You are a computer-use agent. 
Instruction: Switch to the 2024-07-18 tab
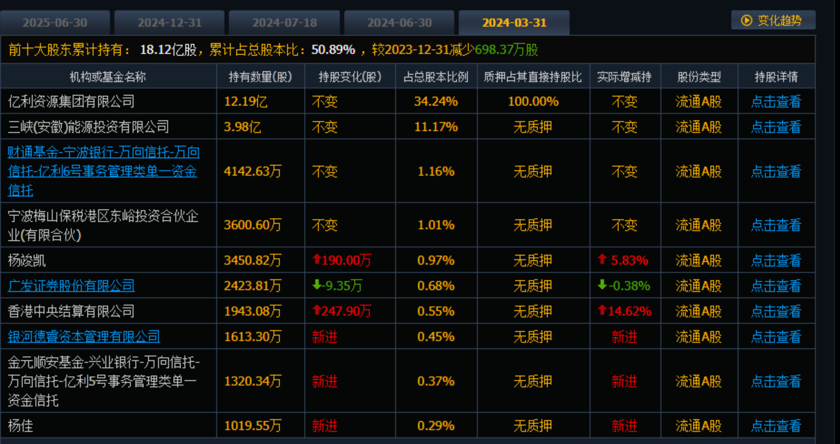point(285,22)
